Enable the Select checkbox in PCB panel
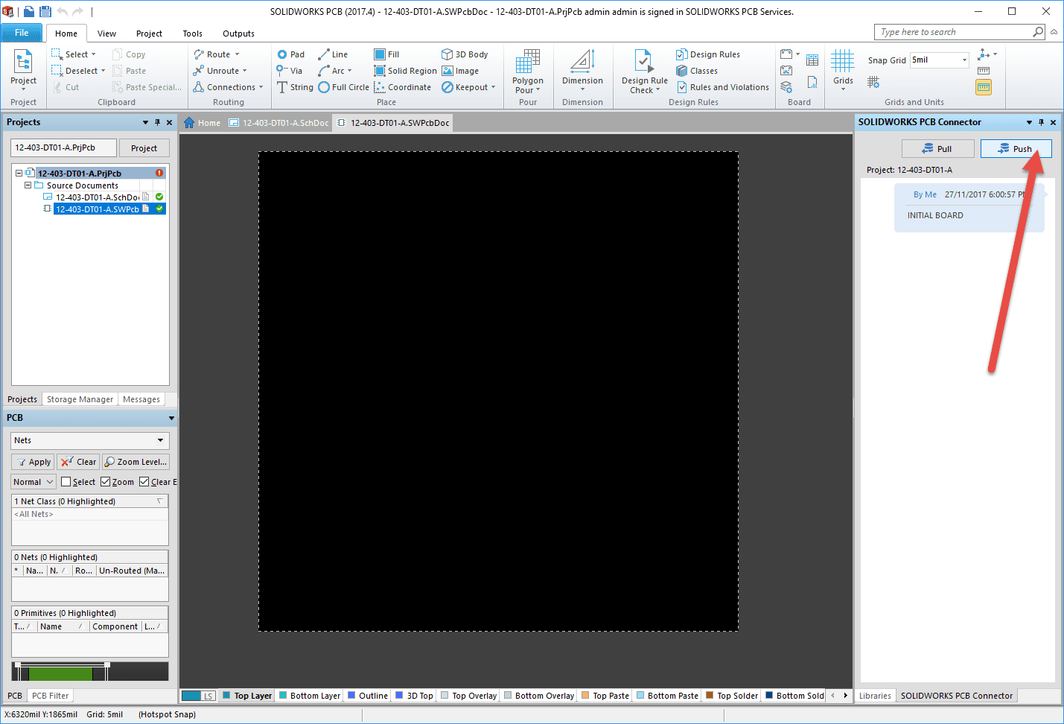The width and height of the screenshot is (1064, 724). point(66,482)
